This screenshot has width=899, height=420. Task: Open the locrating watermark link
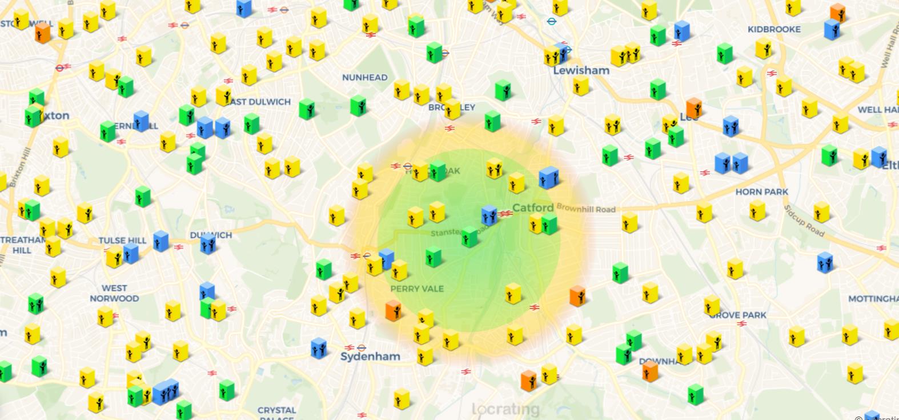click(505, 409)
